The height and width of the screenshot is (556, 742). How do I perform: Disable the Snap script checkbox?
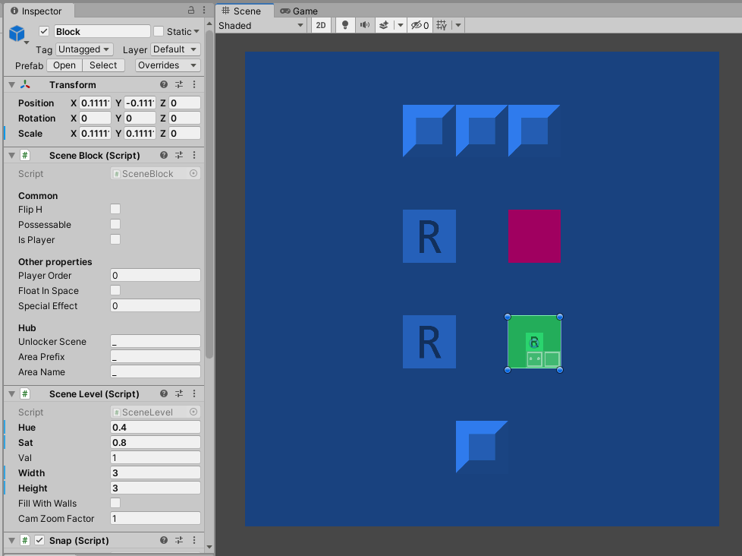coord(39,540)
